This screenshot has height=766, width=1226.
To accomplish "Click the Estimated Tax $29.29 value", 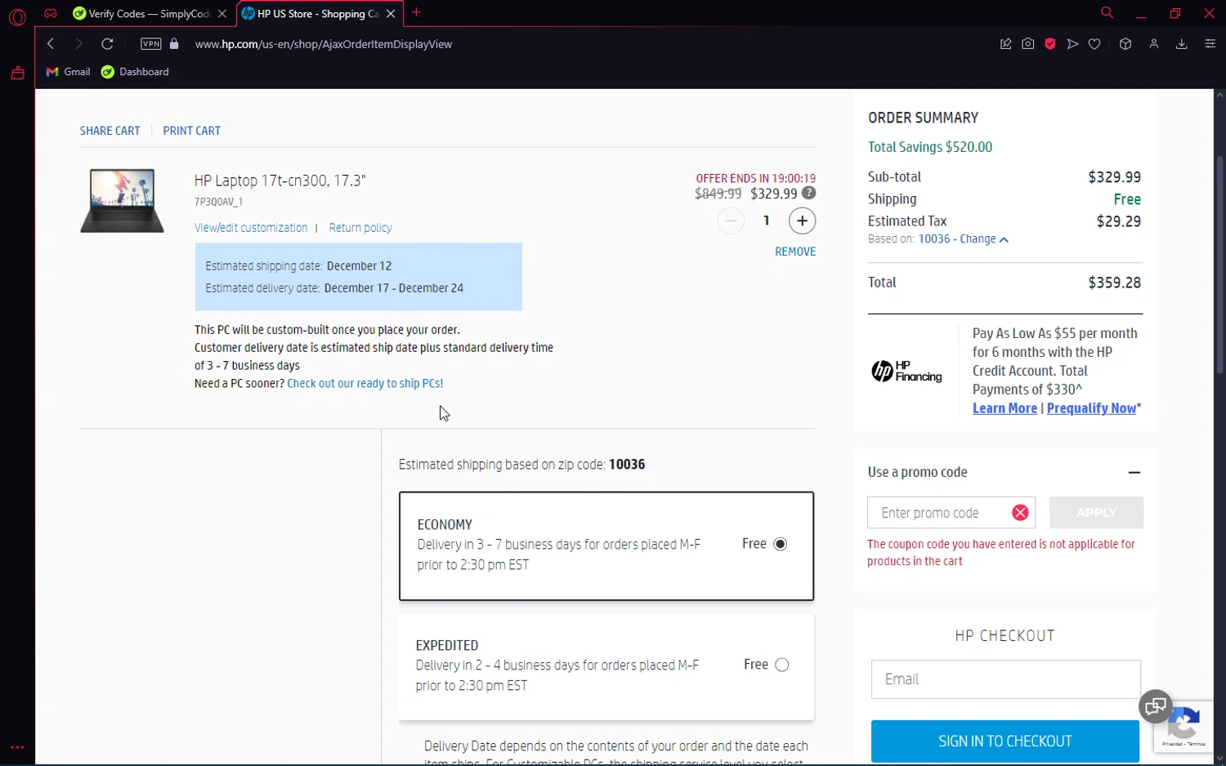I will 1118,221.
